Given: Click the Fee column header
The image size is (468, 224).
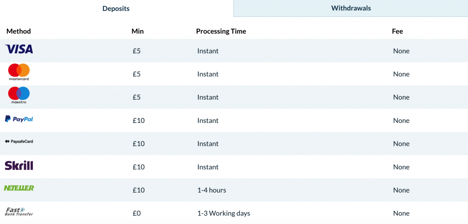Looking at the screenshot, I should 398,31.
